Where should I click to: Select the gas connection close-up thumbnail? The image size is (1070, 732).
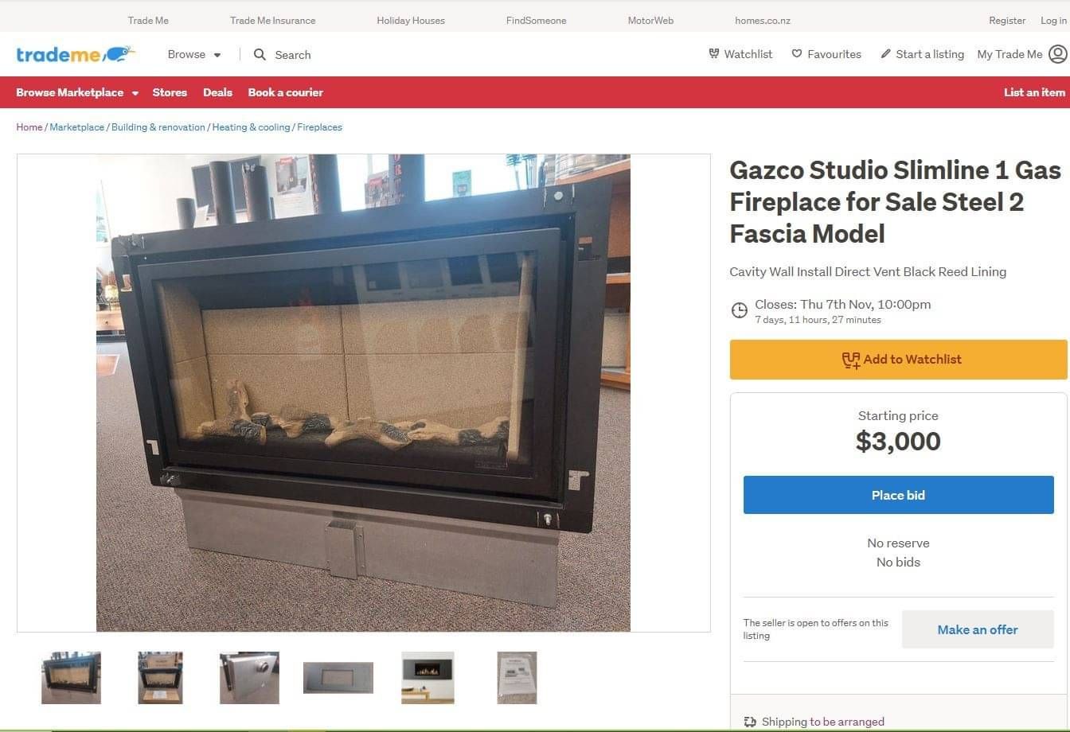(x=249, y=678)
